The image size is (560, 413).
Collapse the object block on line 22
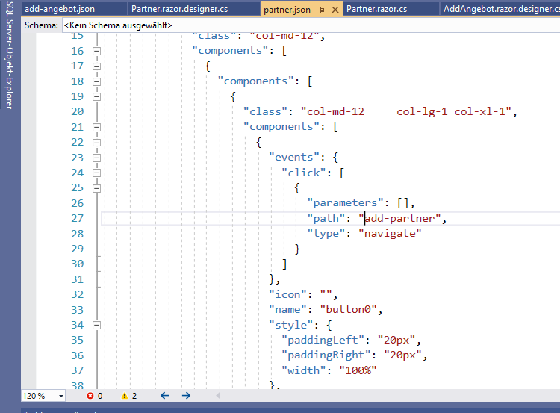(96, 143)
